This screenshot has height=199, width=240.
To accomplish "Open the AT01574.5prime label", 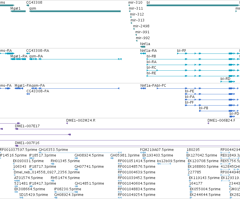I will 28,178.
